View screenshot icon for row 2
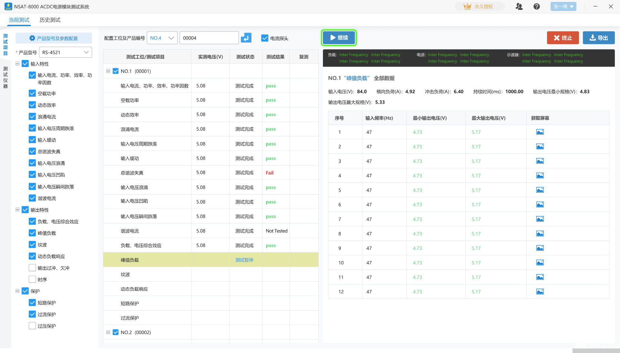Screen dimensions: 620x353 point(540,146)
